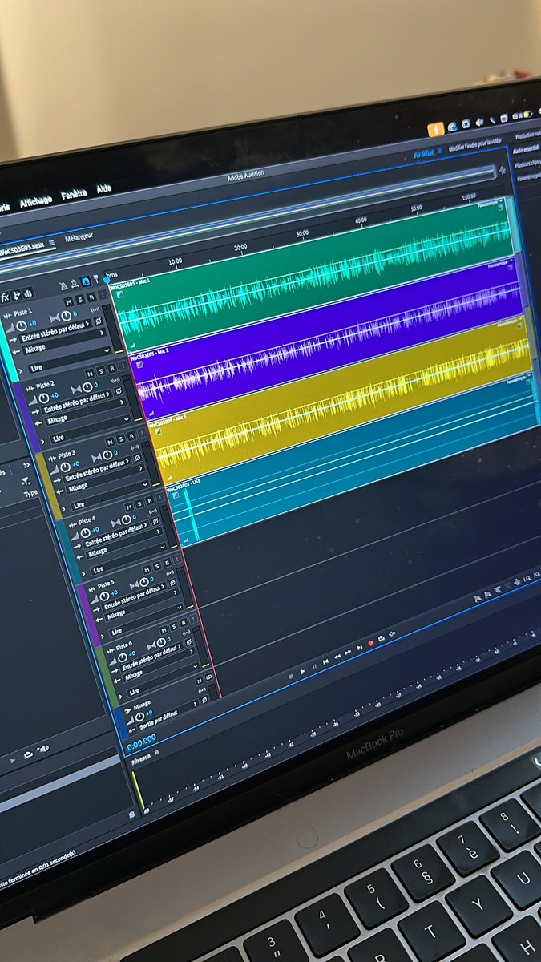Invert polarity on Piste 2 input
The image size is (541, 962).
click(119, 390)
